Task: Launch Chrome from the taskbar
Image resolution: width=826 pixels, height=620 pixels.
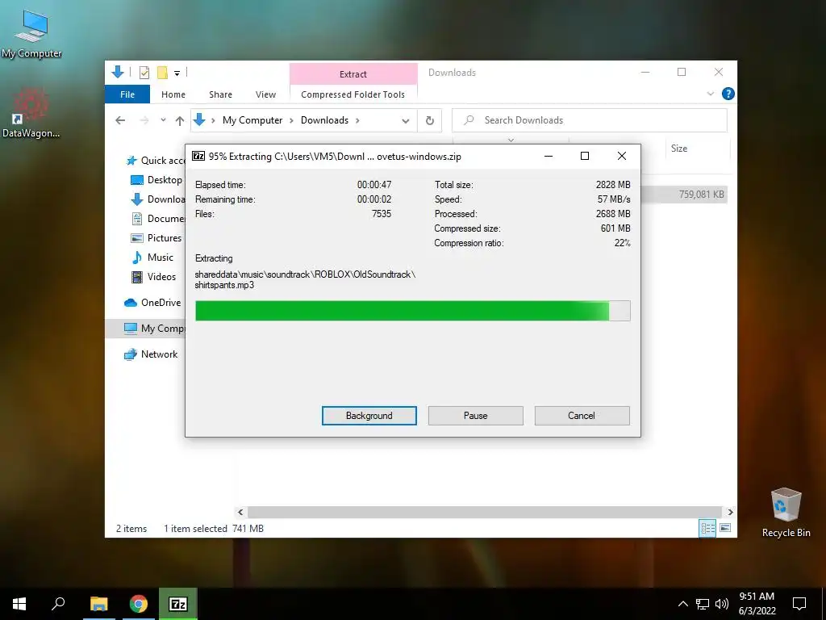Action: (x=139, y=604)
